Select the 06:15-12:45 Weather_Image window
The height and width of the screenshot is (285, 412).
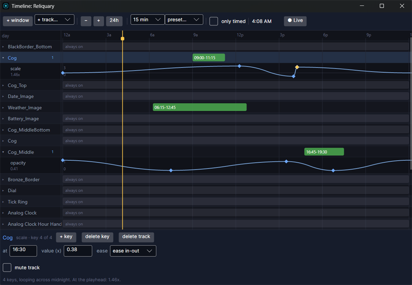[x=200, y=107]
